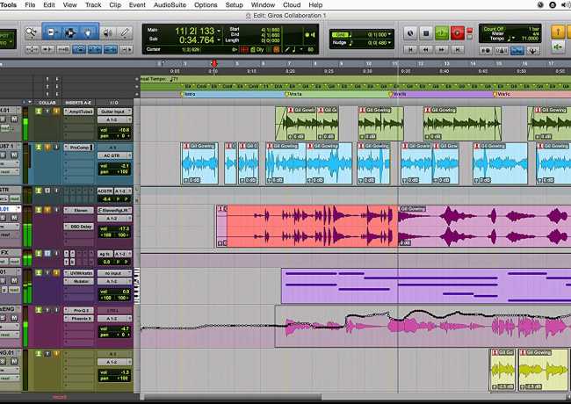571x404 pixels.
Task: Open the Track menu
Action: (93, 4)
